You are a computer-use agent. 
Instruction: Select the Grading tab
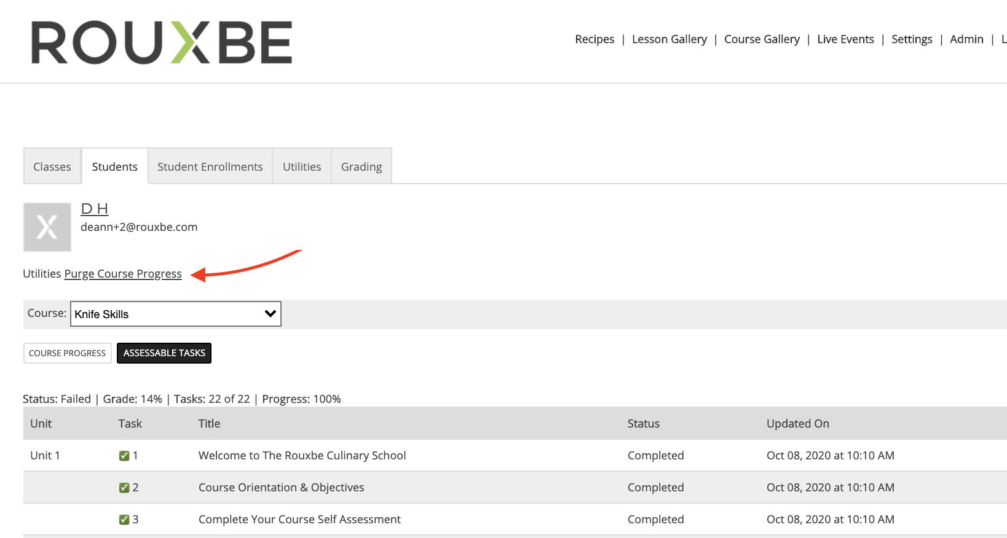coord(361,166)
